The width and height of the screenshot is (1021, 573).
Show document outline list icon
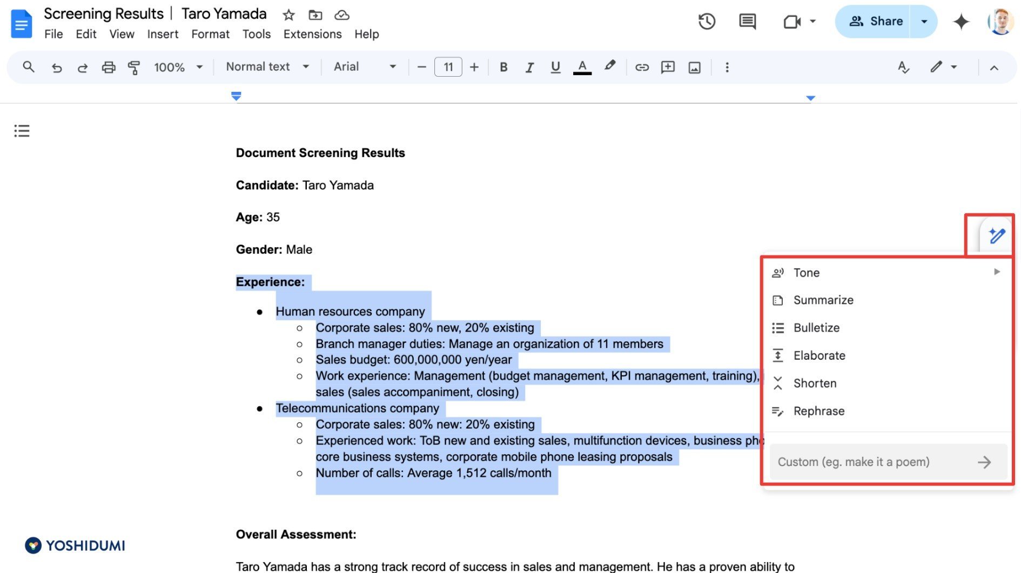tap(22, 131)
